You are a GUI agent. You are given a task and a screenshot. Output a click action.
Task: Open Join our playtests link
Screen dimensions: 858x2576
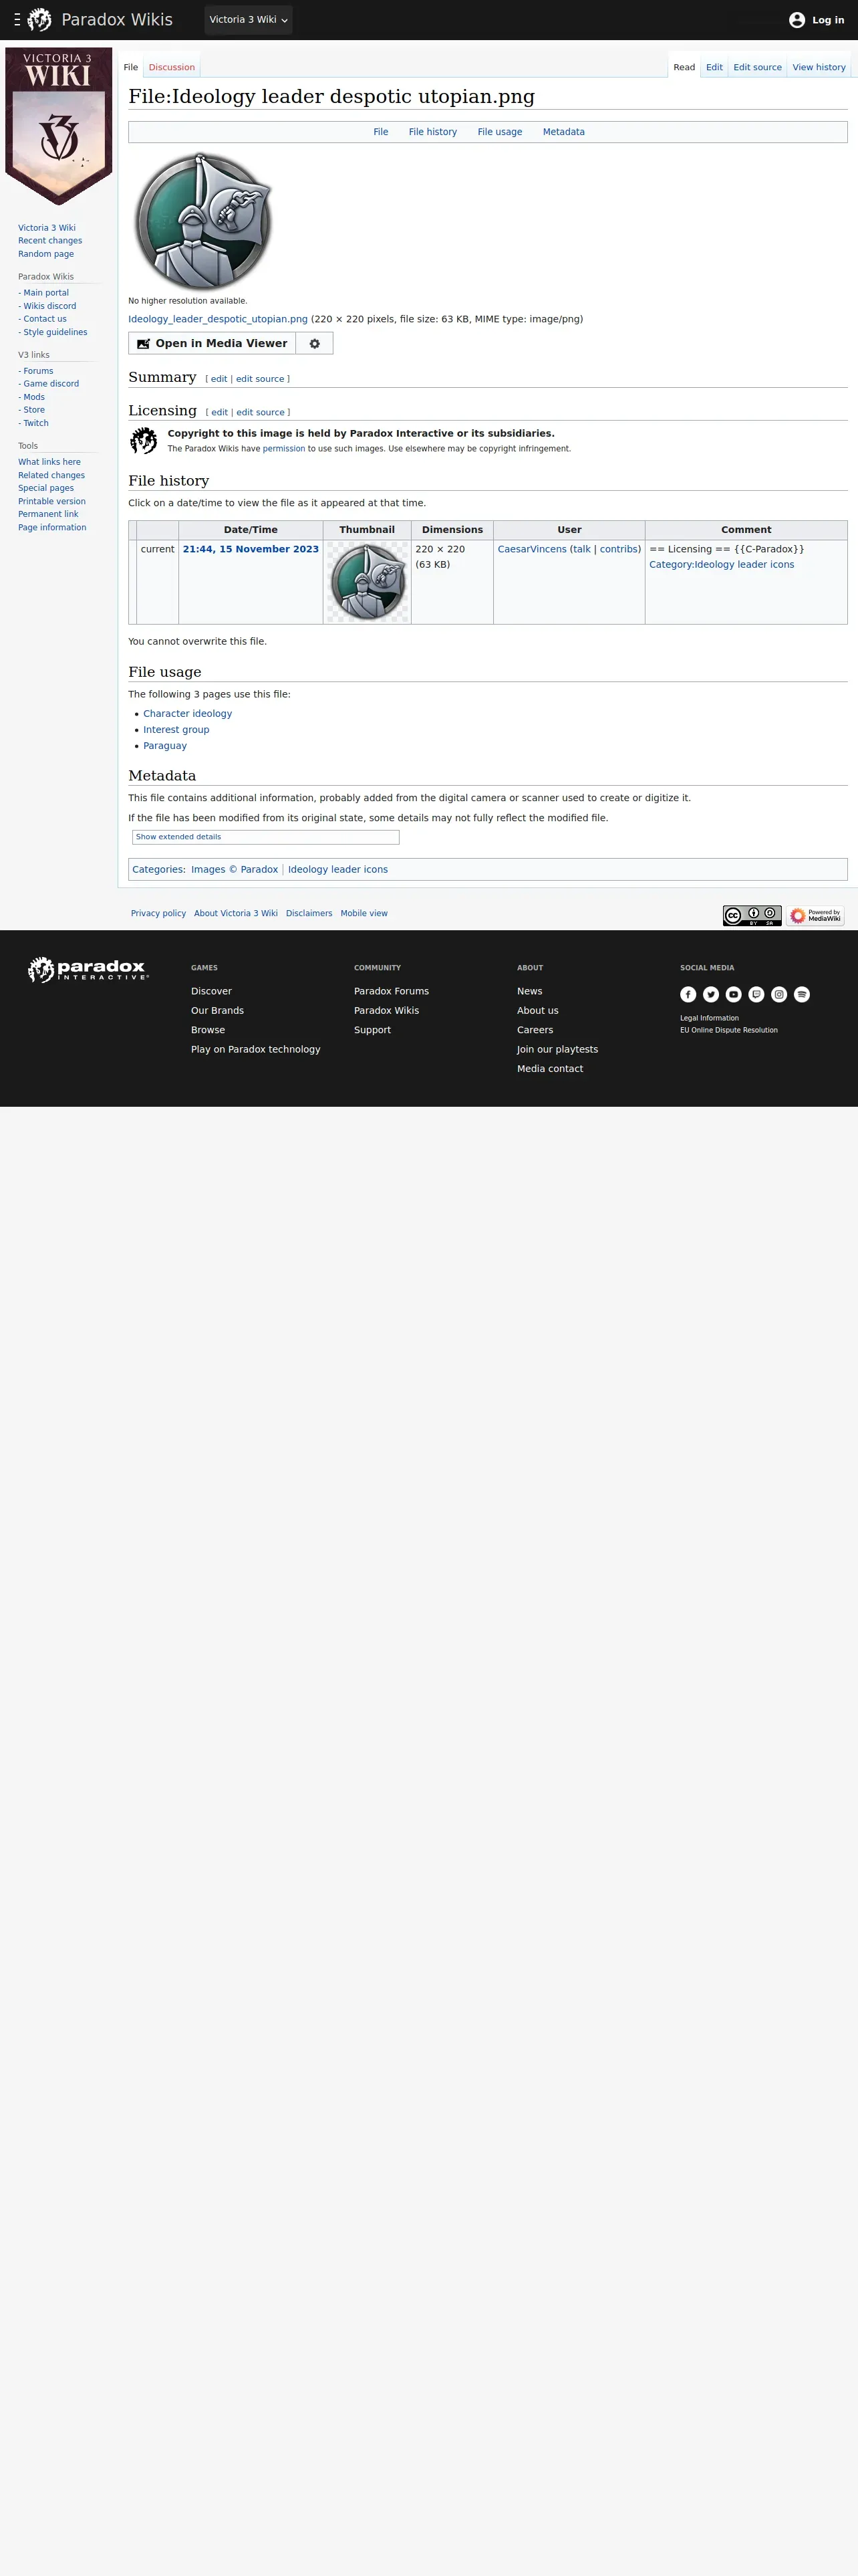click(557, 1050)
